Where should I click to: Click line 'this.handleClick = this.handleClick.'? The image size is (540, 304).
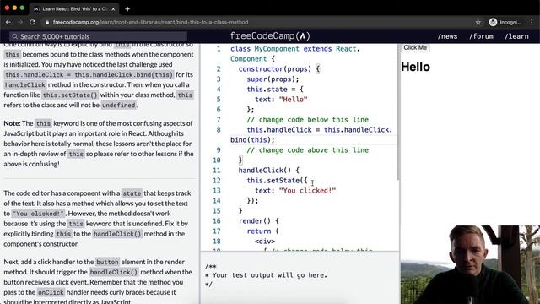point(319,130)
